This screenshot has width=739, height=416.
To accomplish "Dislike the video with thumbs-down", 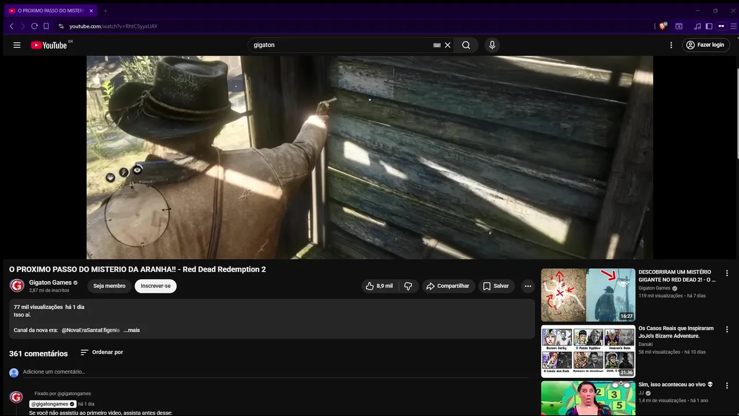I will pyautogui.click(x=408, y=286).
